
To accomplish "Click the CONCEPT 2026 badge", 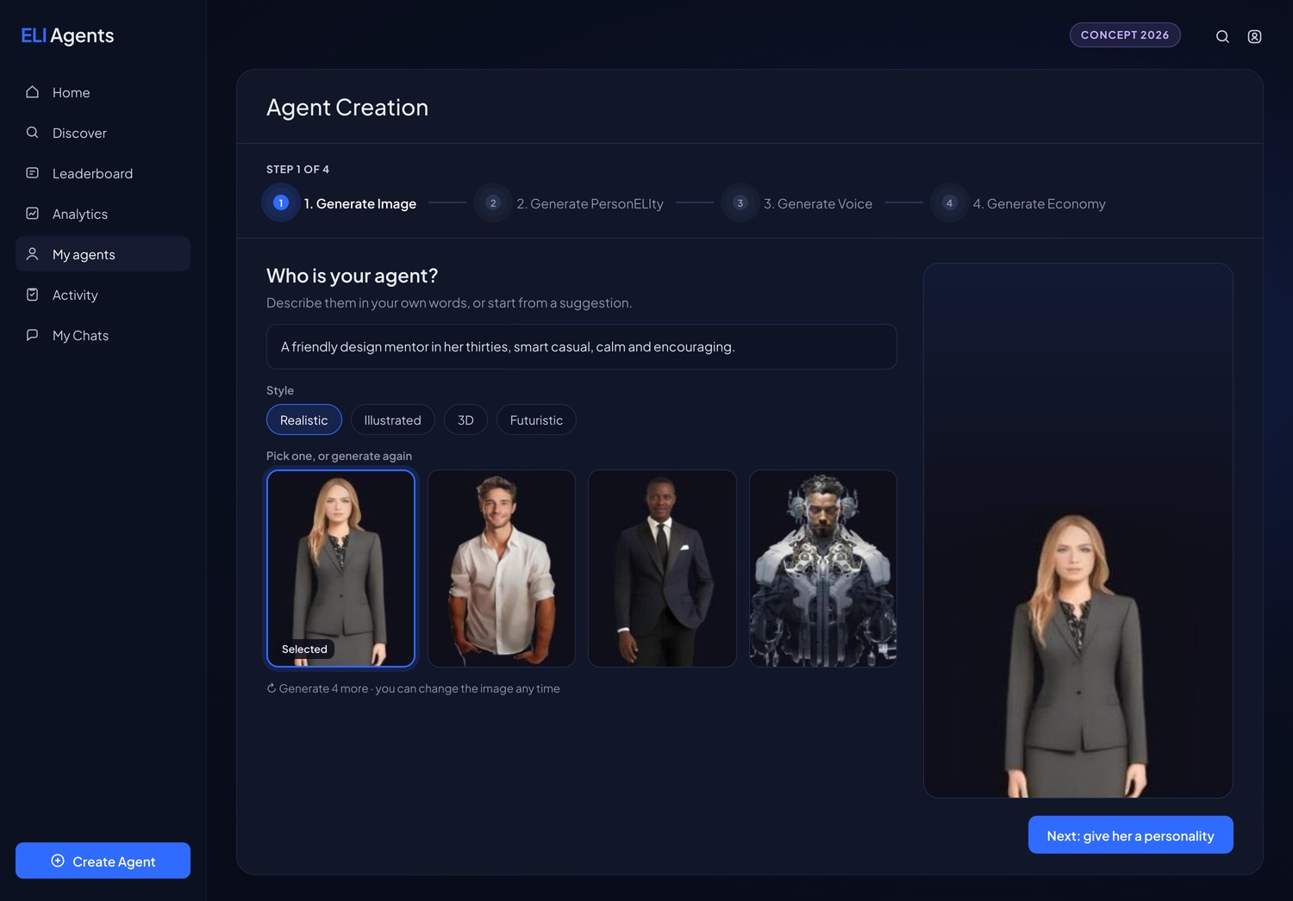I will pos(1125,34).
